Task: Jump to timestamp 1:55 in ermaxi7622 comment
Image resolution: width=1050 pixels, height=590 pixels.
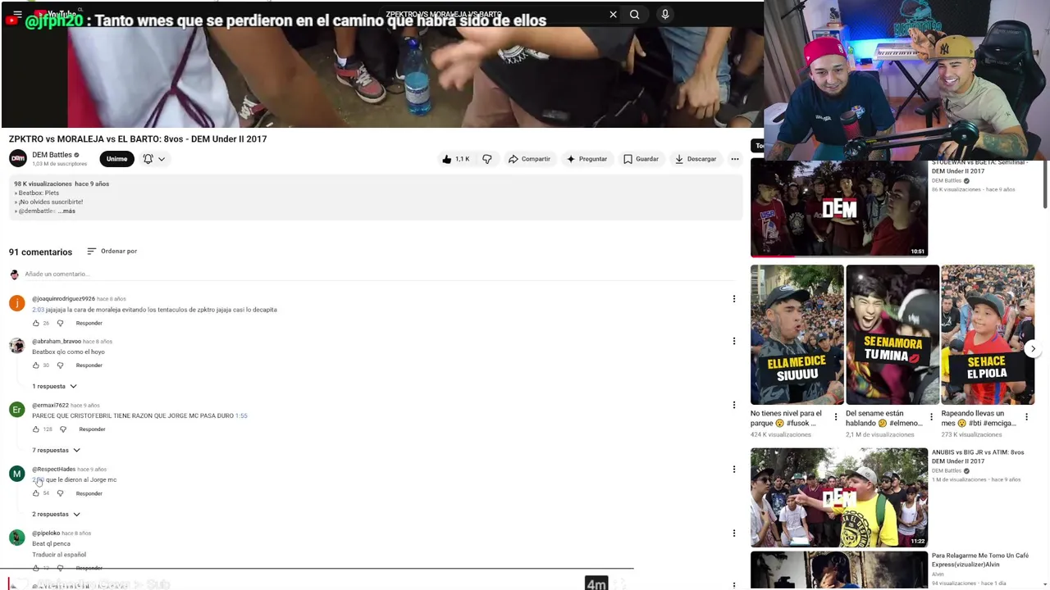Action: (x=241, y=415)
